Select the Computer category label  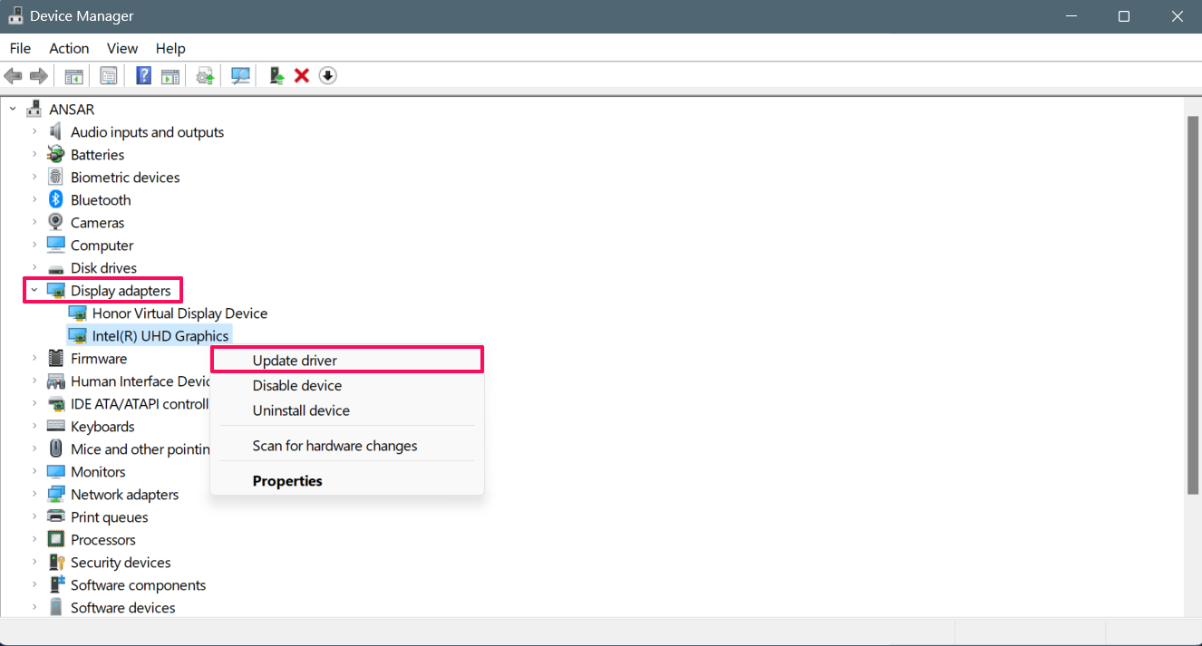(x=102, y=245)
